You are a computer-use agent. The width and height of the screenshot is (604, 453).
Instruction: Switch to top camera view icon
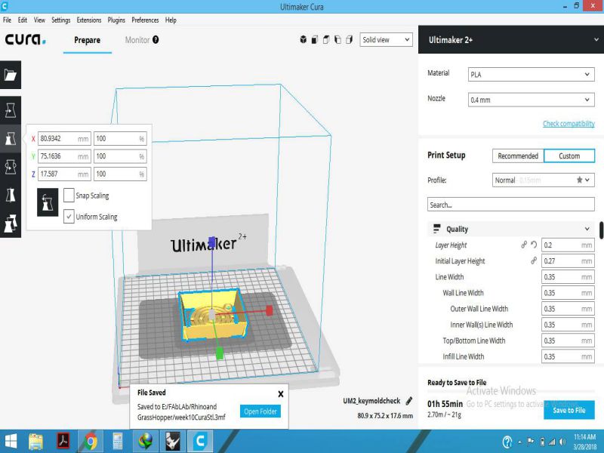[326, 40]
